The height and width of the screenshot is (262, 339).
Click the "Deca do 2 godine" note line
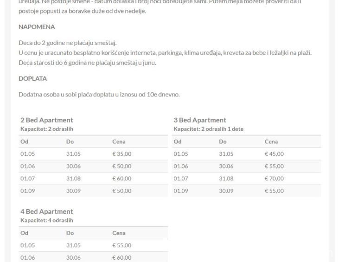click(67, 43)
